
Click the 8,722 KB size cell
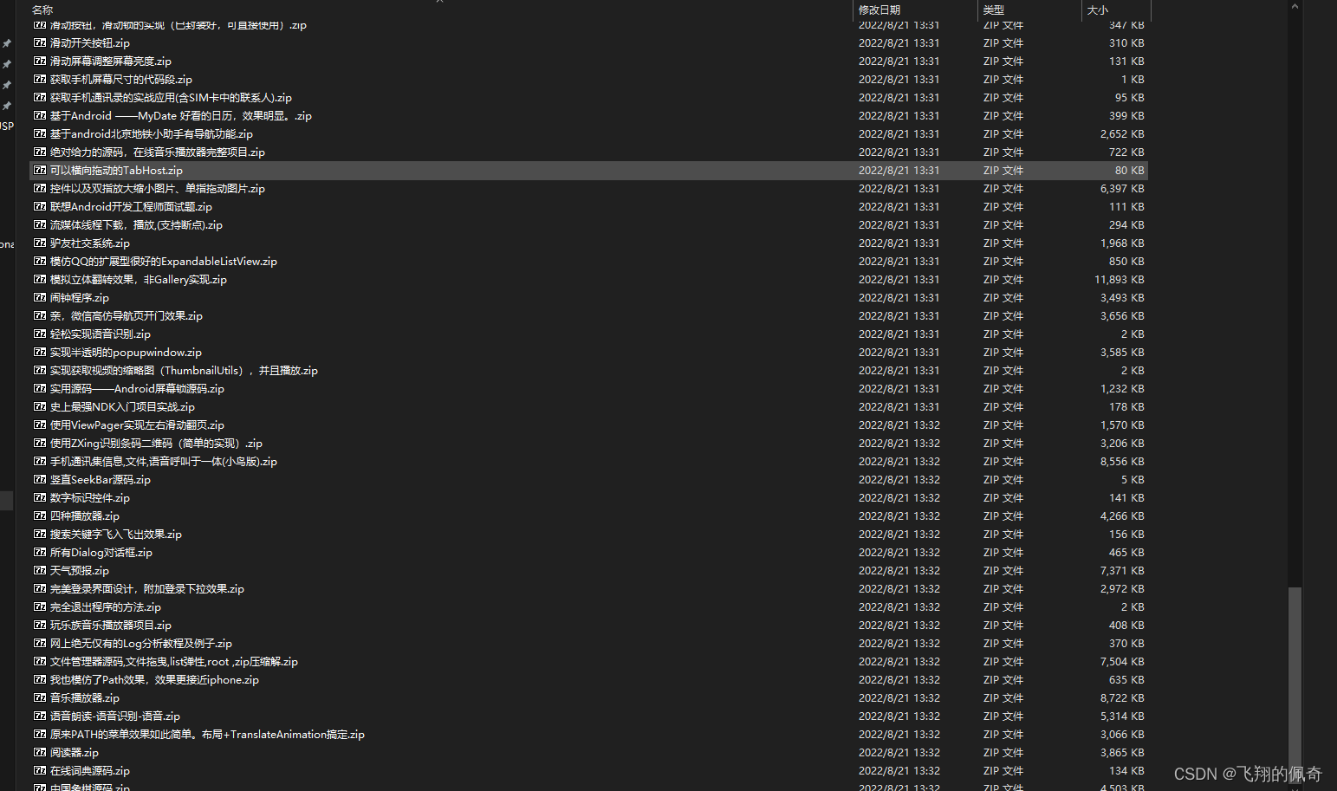tap(1122, 697)
